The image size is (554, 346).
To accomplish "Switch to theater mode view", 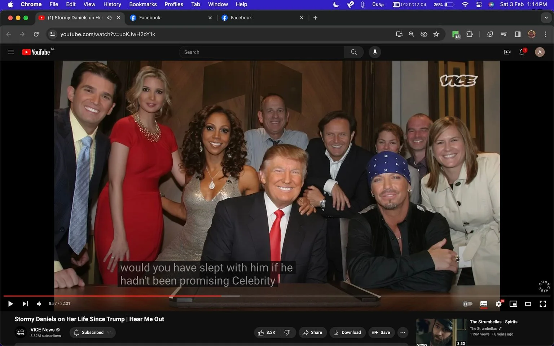I will click(528, 304).
